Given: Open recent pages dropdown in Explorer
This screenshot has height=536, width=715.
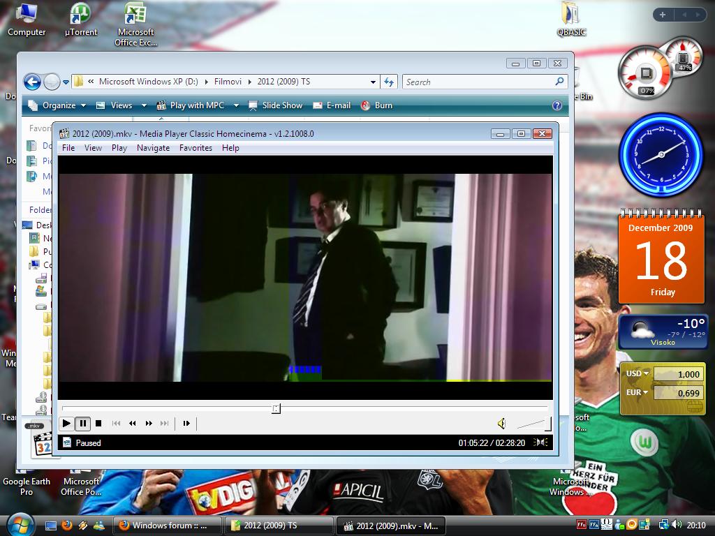Looking at the screenshot, I should coord(66,82).
